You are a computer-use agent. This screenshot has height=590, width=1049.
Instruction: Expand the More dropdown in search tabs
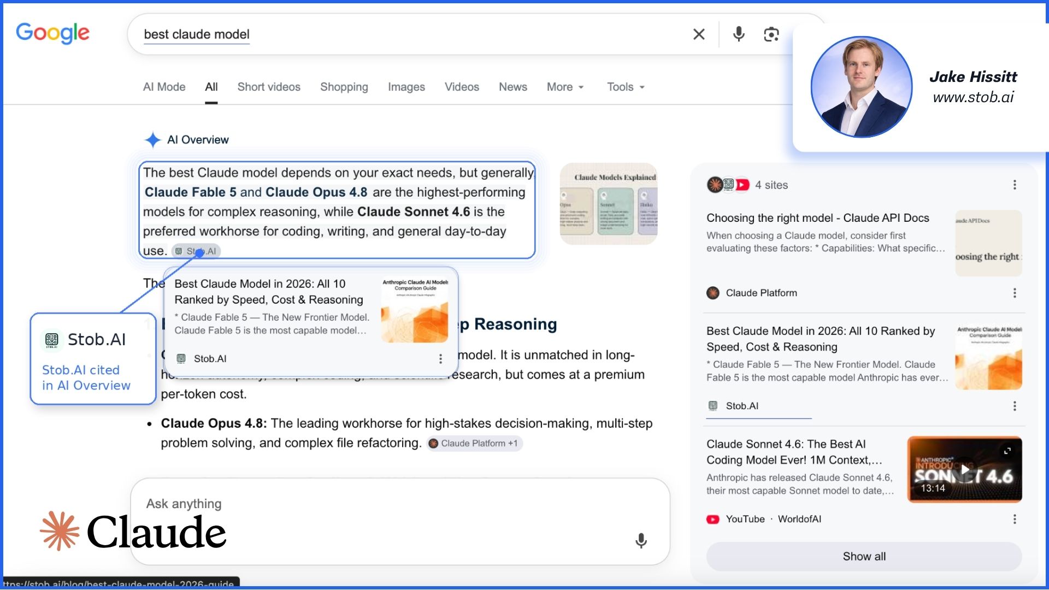click(565, 87)
